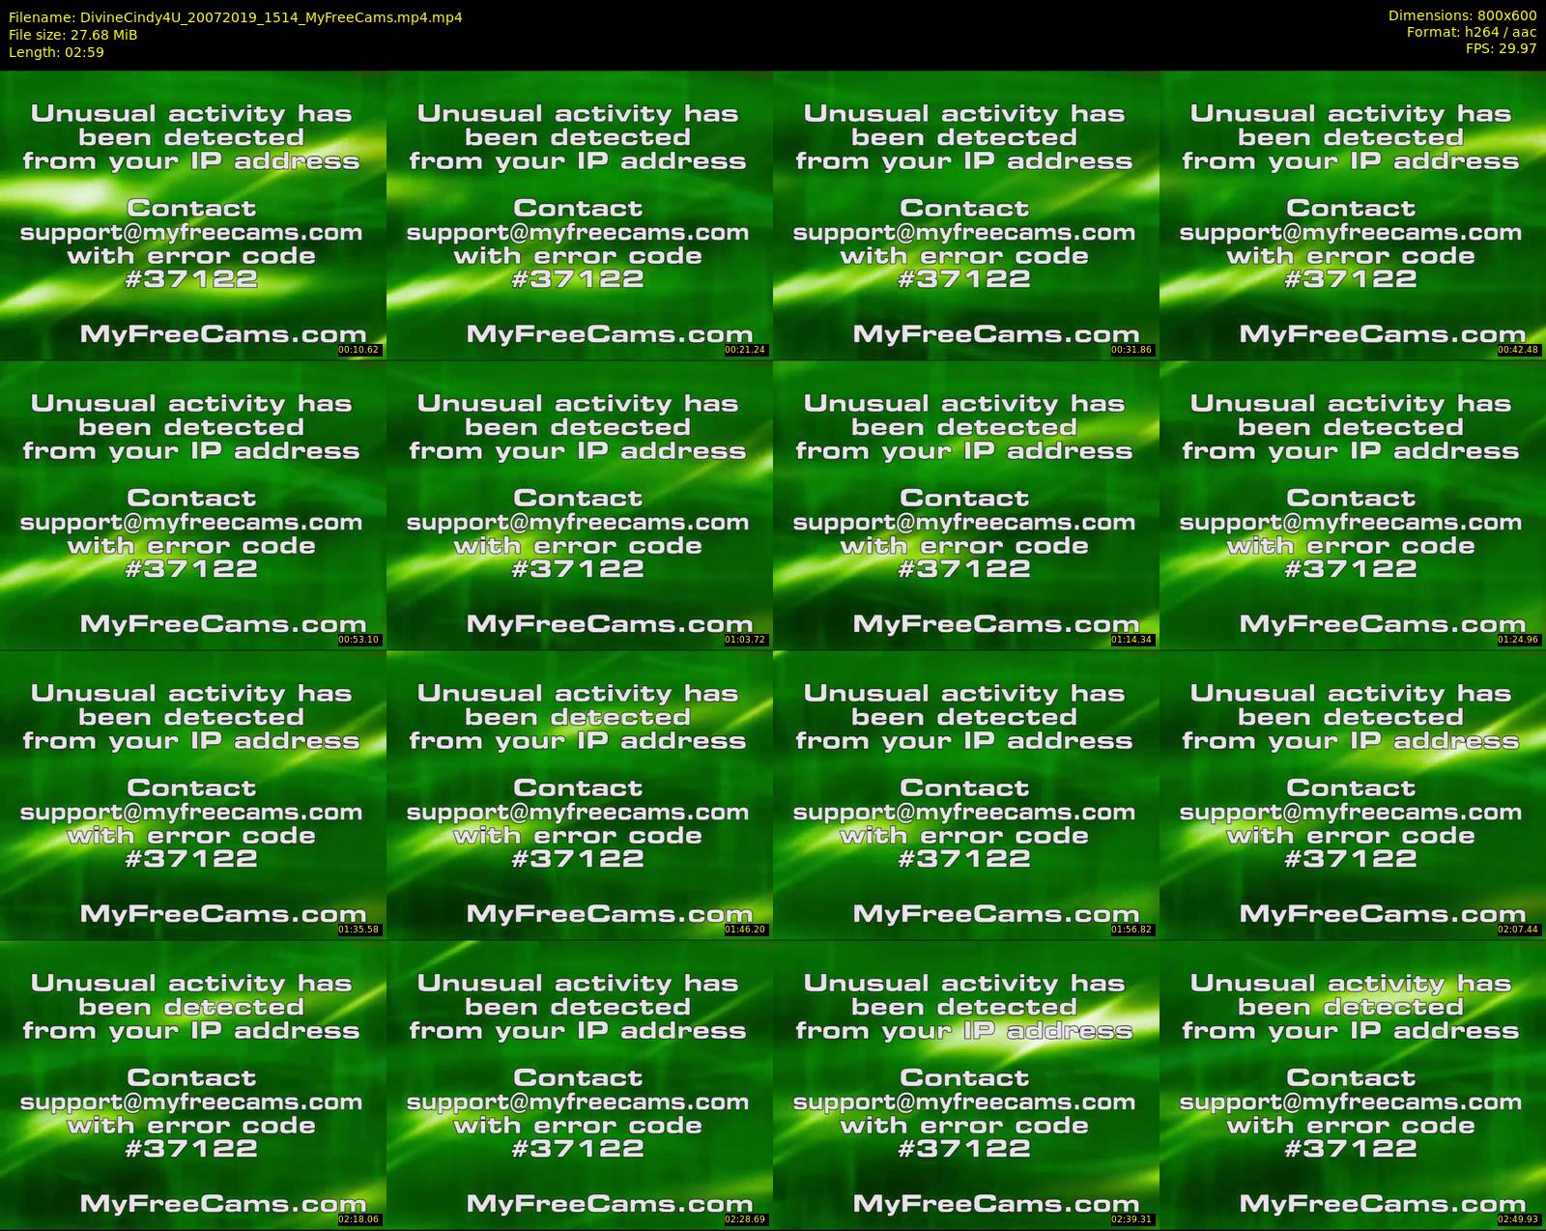
Task: Select the "File size: 27.68 MiB" text
Action: coord(72,35)
